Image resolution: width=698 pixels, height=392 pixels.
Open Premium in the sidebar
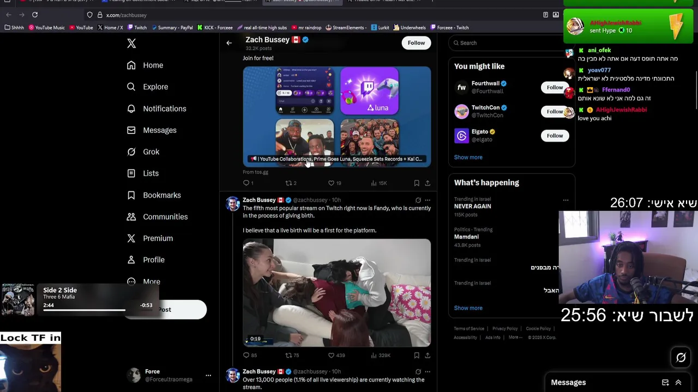(x=150, y=238)
